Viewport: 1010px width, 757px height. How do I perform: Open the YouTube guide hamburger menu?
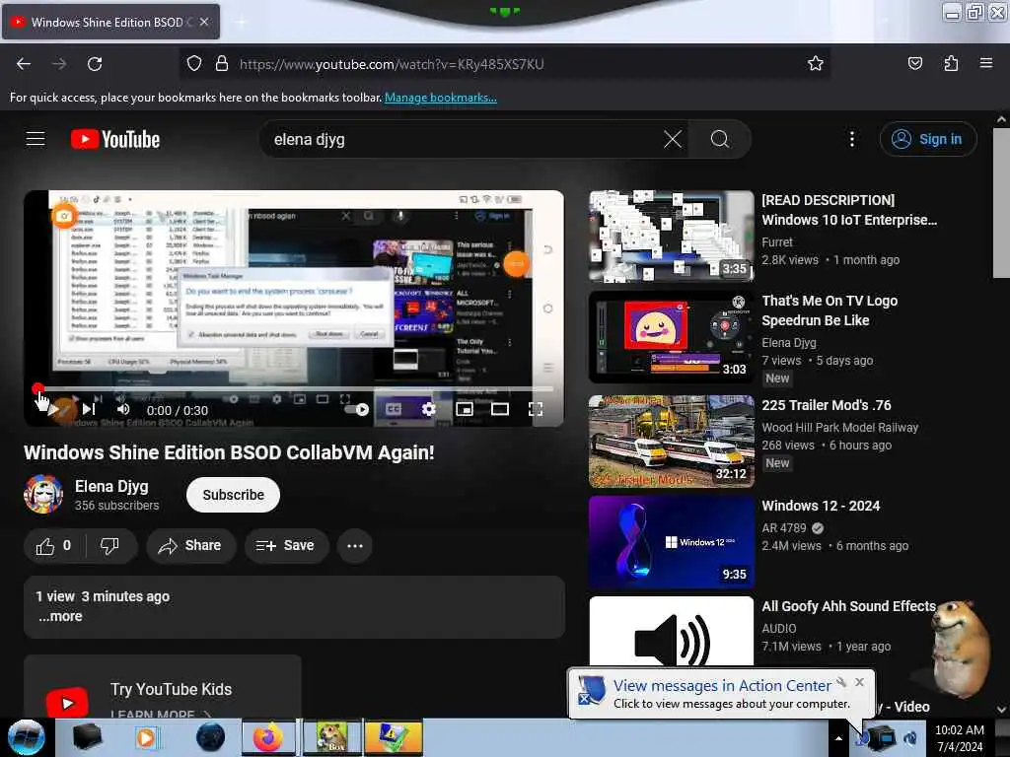tap(36, 139)
